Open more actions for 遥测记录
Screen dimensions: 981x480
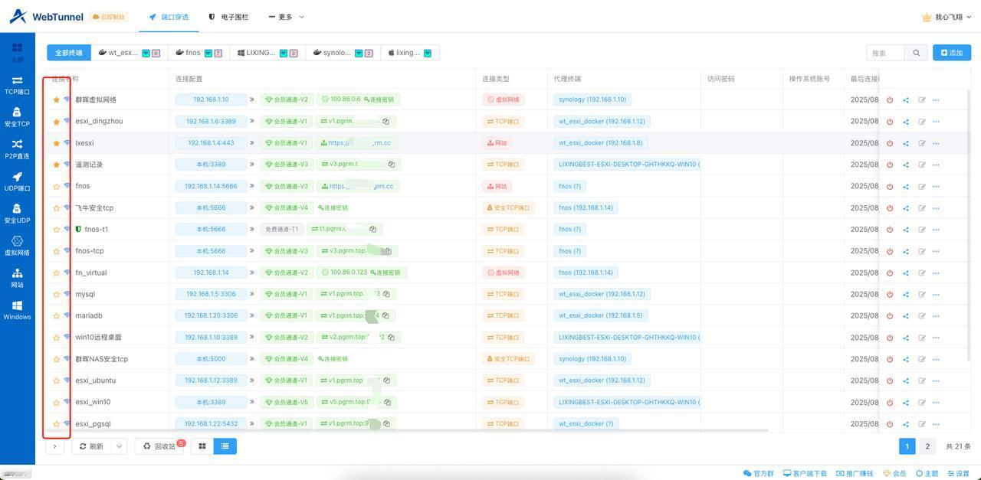pos(936,165)
